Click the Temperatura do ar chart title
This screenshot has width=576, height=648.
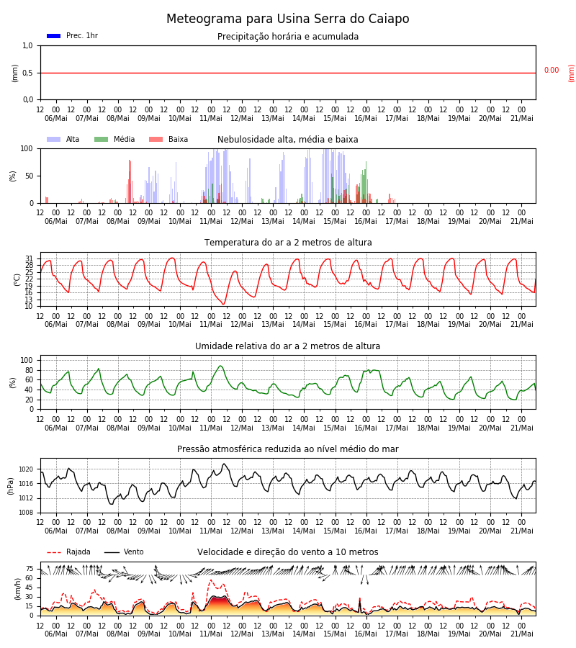tap(288, 243)
